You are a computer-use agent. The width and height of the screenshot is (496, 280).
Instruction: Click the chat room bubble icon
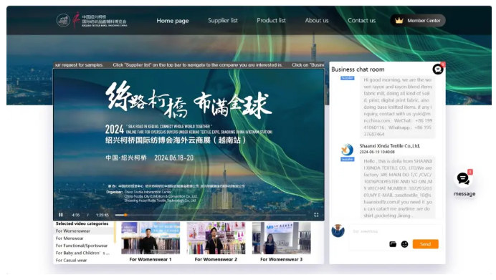pyautogui.click(x=438, y=69)
